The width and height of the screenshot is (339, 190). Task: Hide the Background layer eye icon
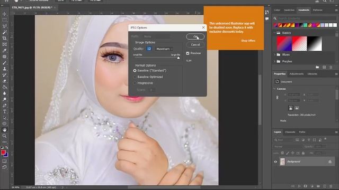click(275, 162)
